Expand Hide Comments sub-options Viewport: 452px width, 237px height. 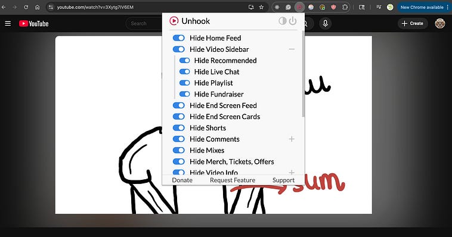pyautogui.click(x=292, y=139)
